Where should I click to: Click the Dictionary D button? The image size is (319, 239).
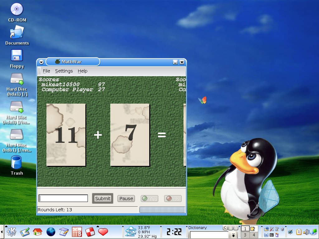(231, 228)
